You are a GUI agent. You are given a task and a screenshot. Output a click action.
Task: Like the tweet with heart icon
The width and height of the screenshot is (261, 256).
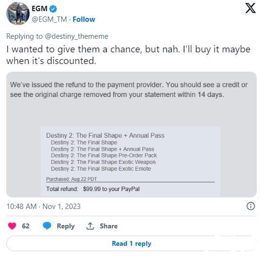[12, 226]
